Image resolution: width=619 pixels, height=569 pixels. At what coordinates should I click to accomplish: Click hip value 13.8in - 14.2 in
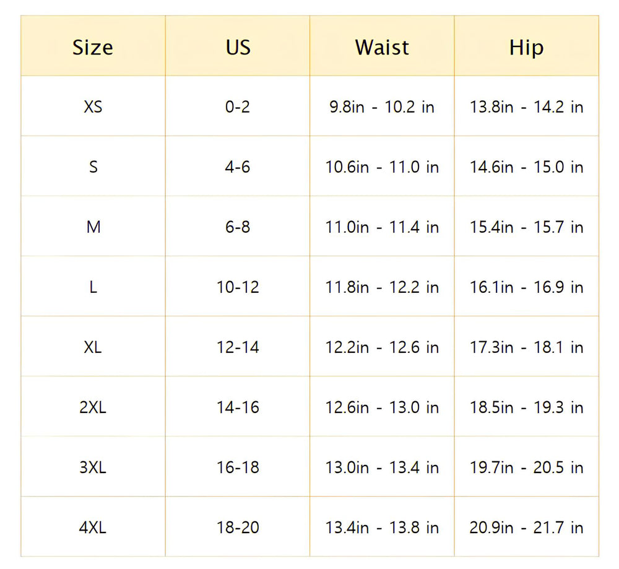pos(526,107)
